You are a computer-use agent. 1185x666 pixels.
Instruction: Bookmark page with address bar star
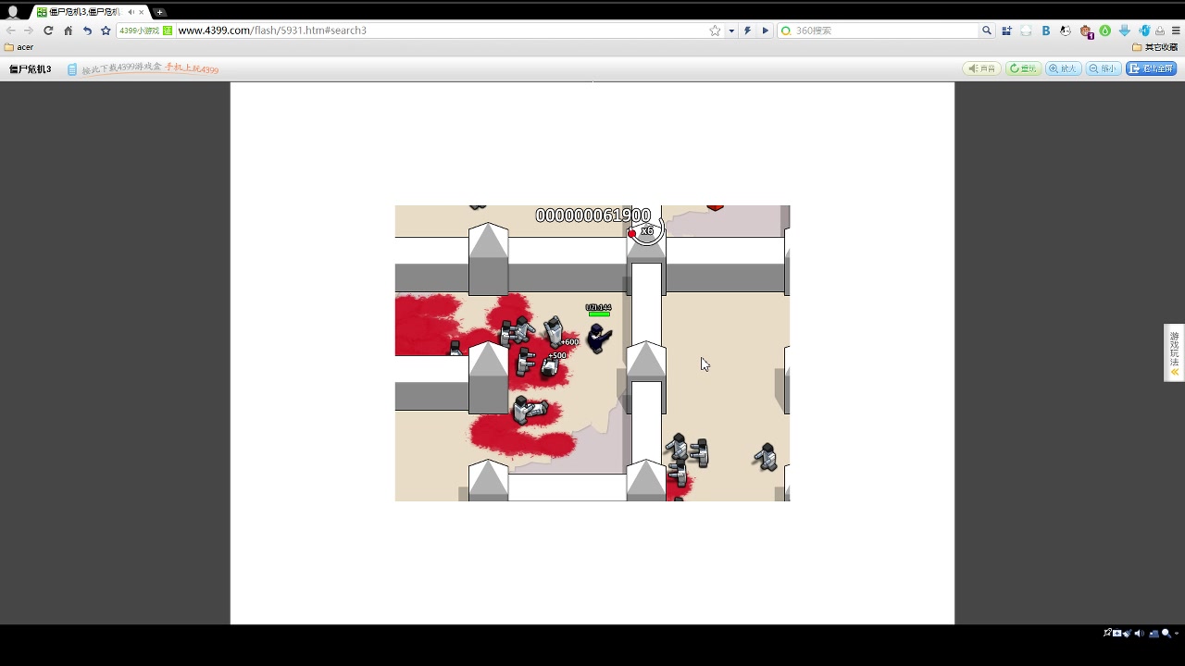pos(715,31)
